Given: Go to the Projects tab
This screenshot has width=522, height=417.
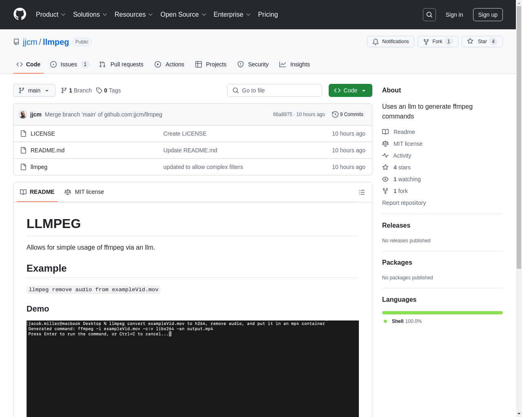Looking at the screenshot, I should [x=211, y=64].
